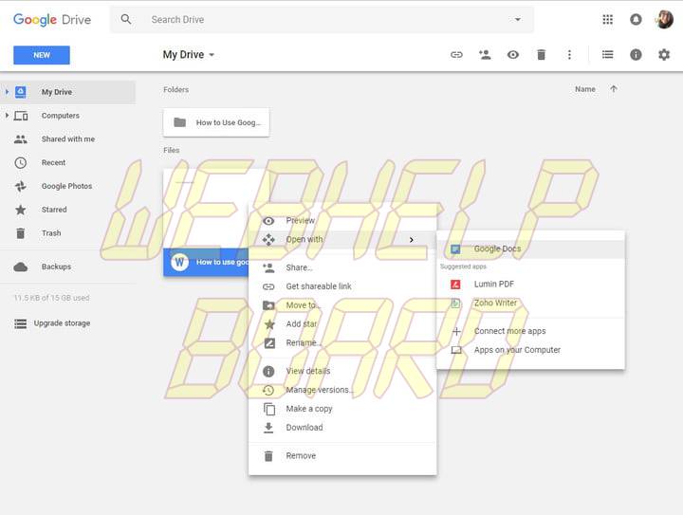Open the How to Use Goog... folder
This screenshot has height=515, width=683.
point(216,122)
